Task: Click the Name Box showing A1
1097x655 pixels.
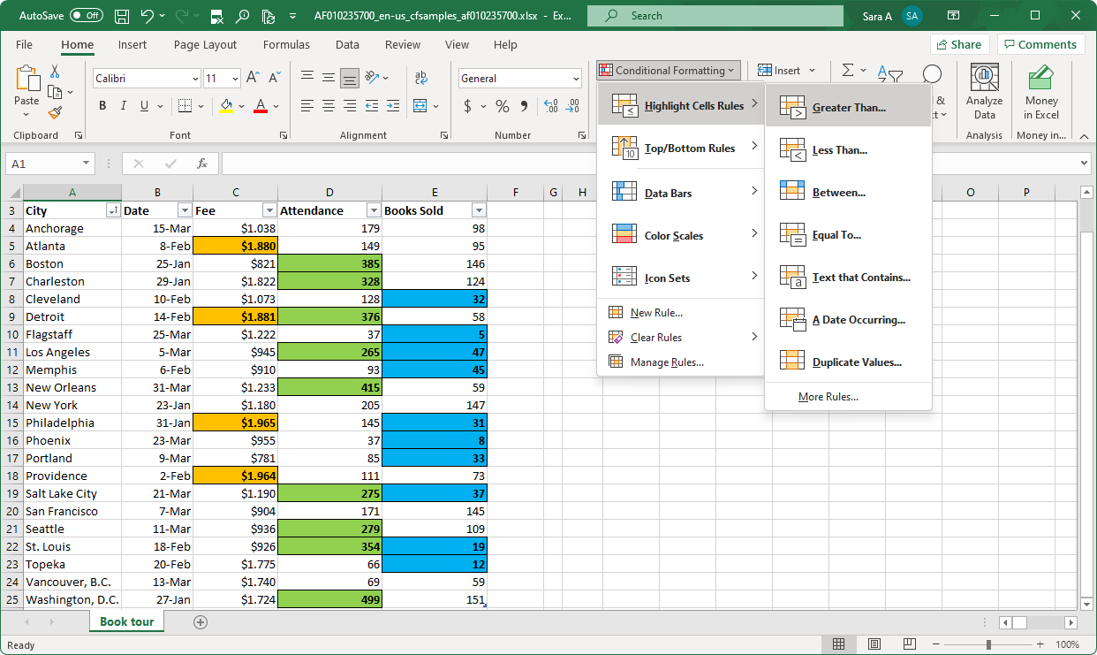Action: tap(42, 164)
